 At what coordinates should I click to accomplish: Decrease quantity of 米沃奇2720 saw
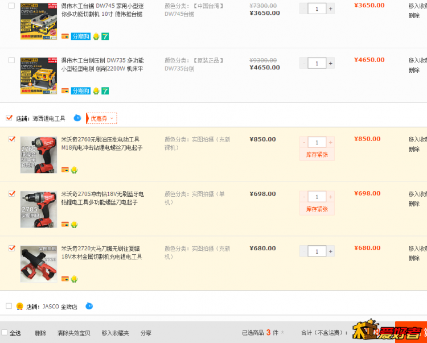tap(303, 251)
